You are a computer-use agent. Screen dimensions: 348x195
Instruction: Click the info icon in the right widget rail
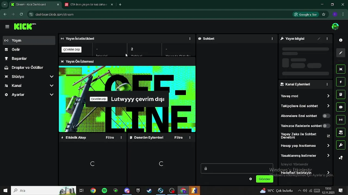[341, 40]
